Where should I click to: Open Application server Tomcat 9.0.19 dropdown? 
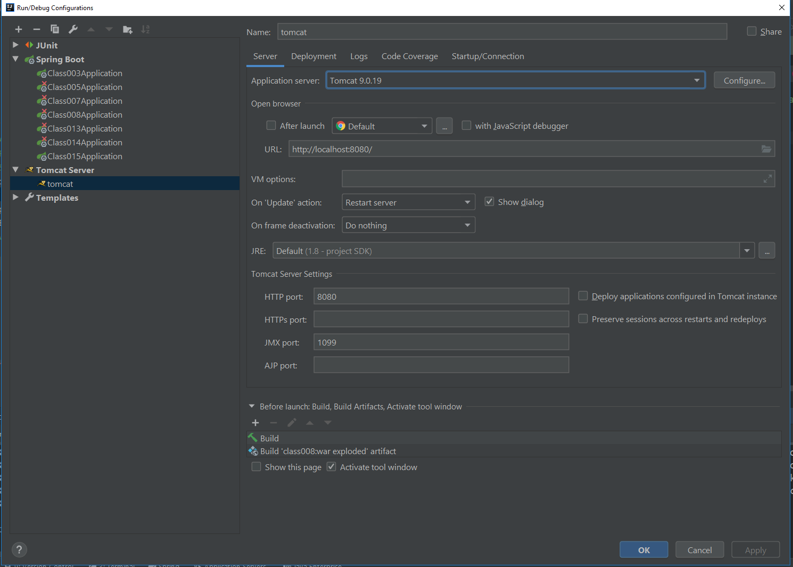coord(515,80)
